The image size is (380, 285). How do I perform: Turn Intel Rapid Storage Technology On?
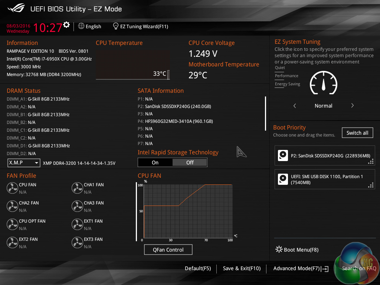coord(155,163)
